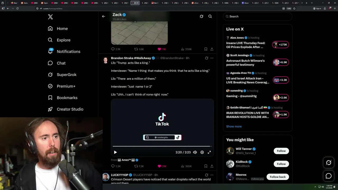The image size is (338, 190).
Task: Bookmark this page with the star icon
Action: click(x=294, y=8)
